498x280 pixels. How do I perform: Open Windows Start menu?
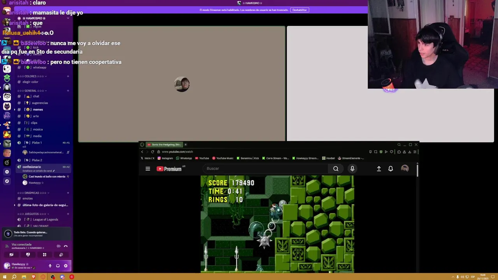pyautogui.click(x=4, y=277)
